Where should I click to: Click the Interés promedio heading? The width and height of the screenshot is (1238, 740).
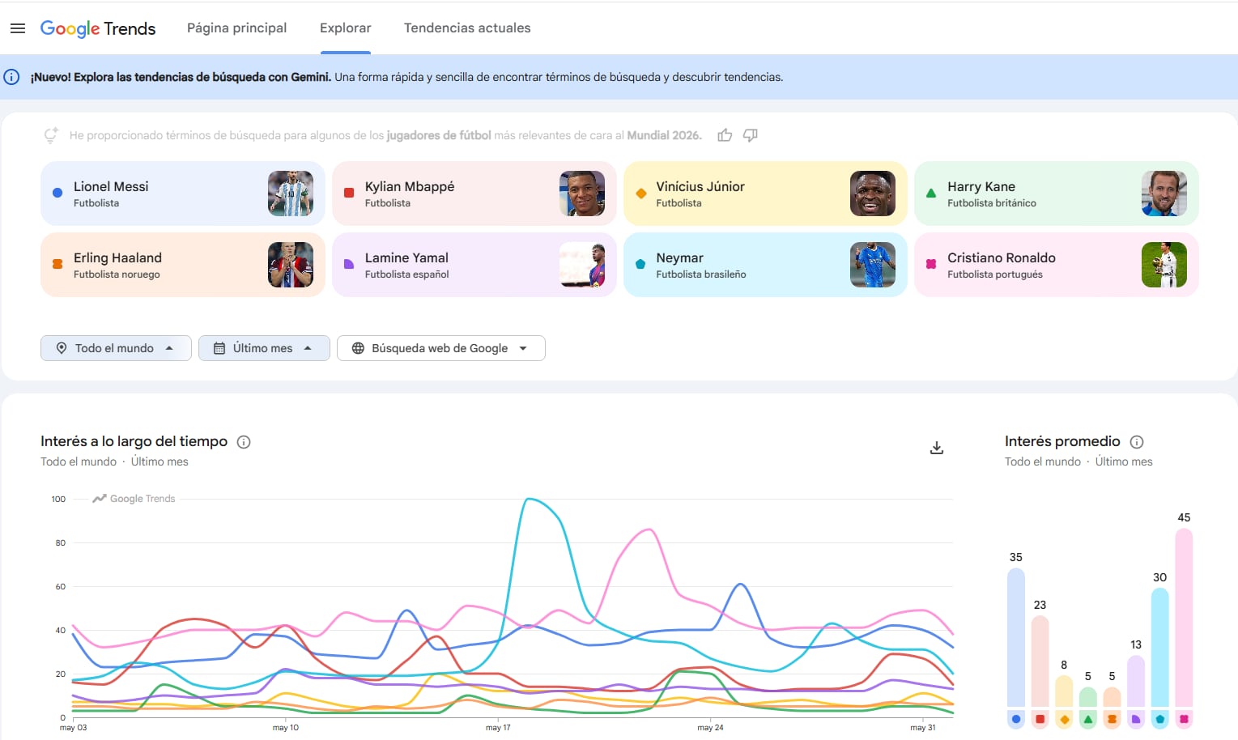1062,441
